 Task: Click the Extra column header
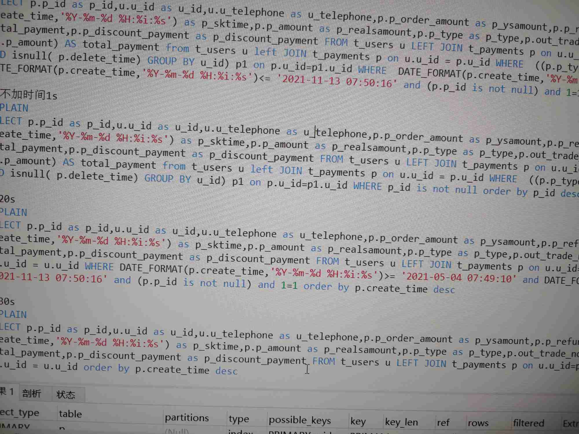click(x=570, y=424)
